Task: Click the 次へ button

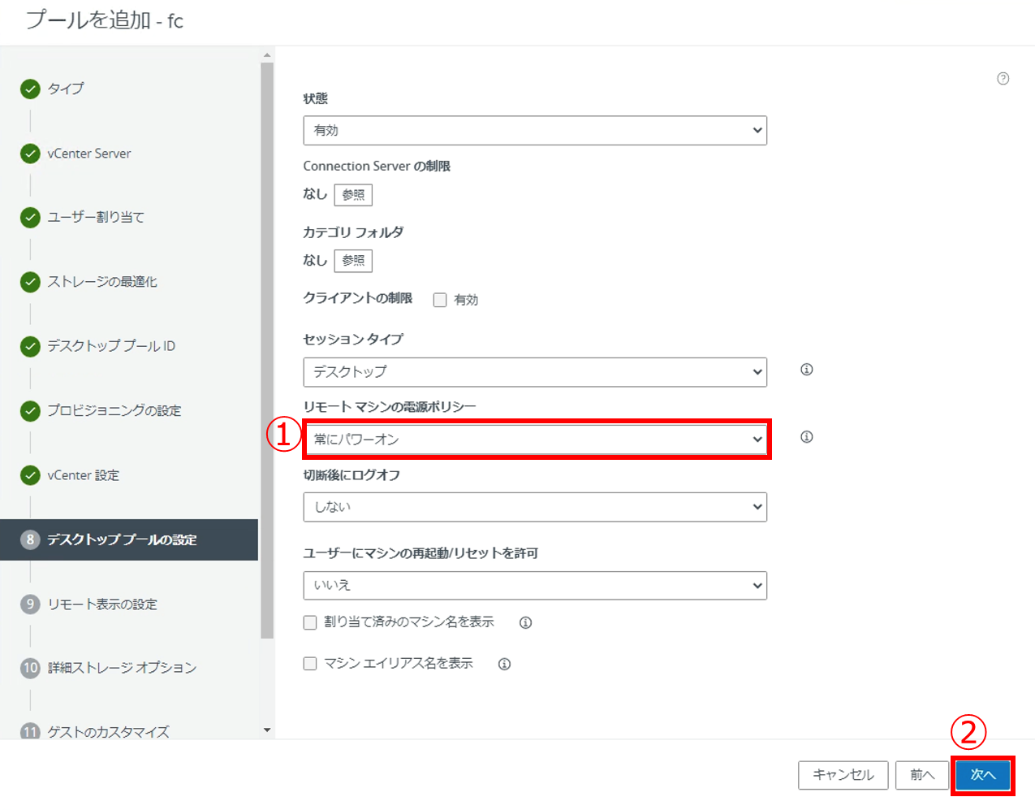Action: pyautogui.click(x=982, y=775)
